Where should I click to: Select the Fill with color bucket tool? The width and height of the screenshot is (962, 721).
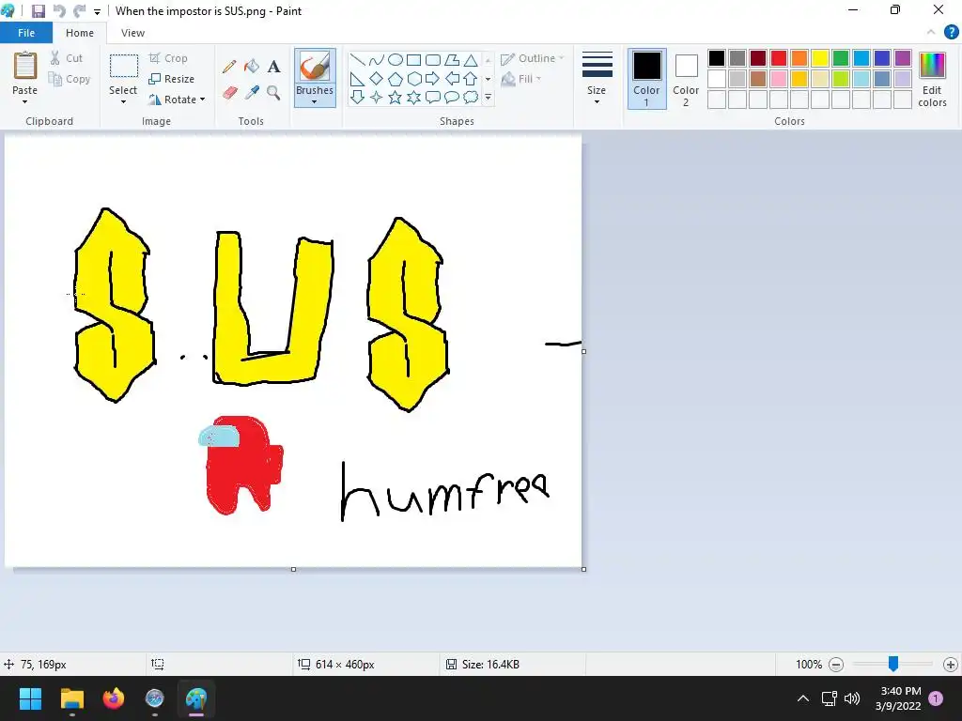[252, 67]
